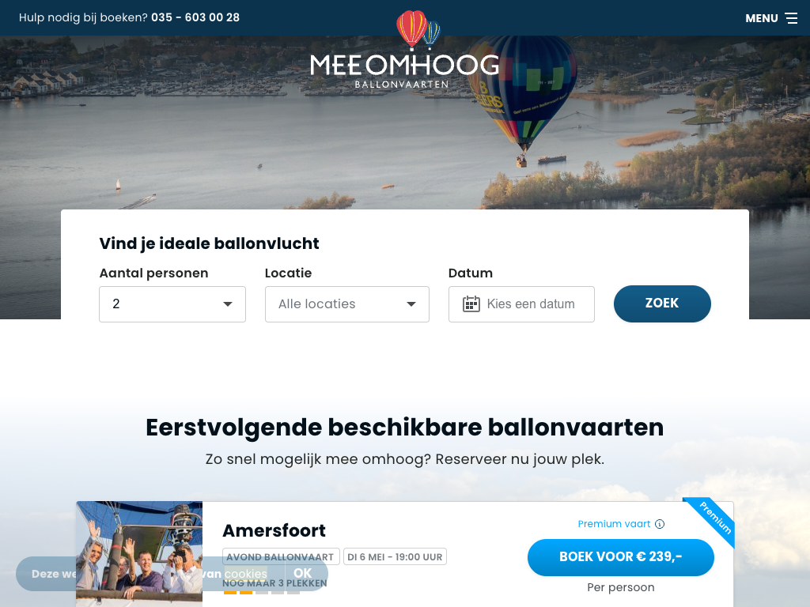810x607 pixels.
Task: Click the Mee Omhoog balloon logo
Action: 404,50
